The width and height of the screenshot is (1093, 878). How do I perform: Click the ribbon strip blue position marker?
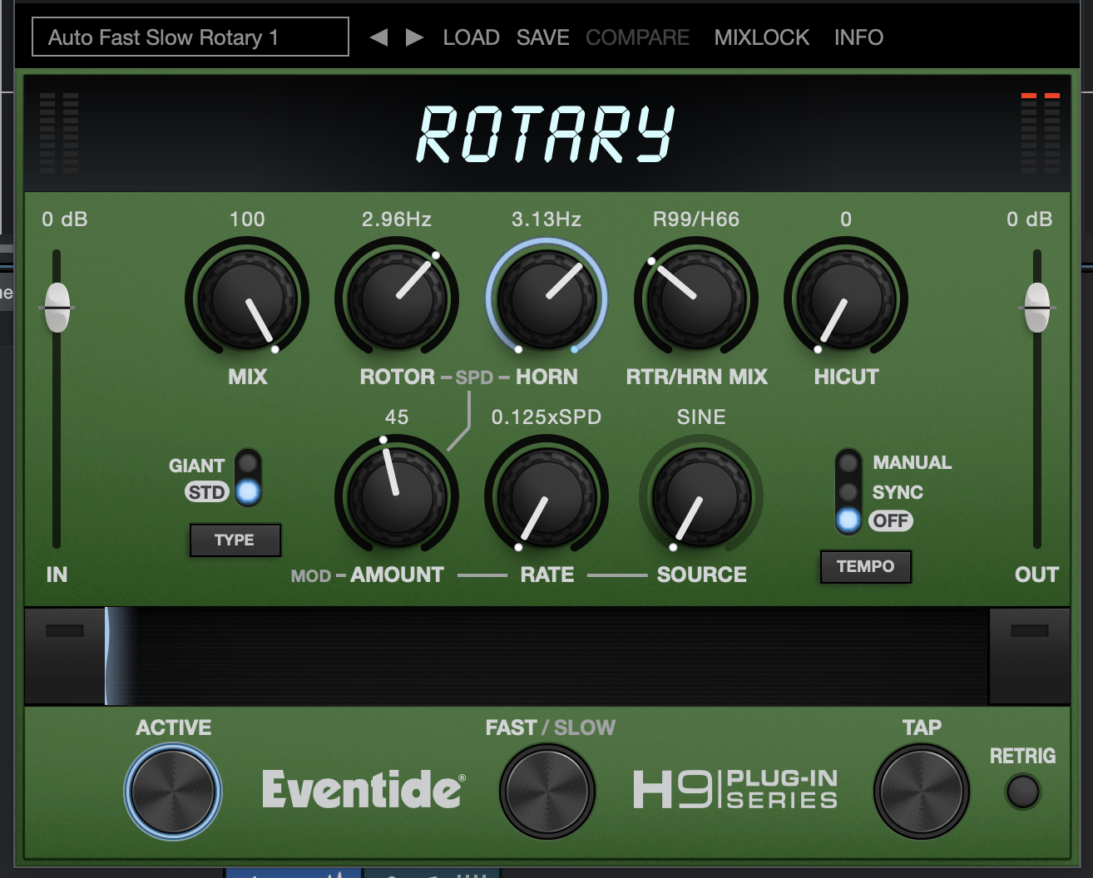click(x=108, y=656)
